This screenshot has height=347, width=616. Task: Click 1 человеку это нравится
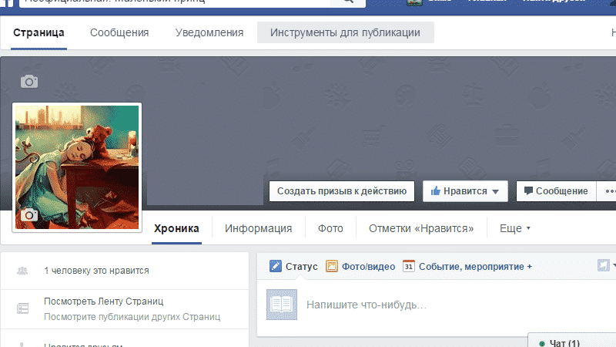(97, 271)
